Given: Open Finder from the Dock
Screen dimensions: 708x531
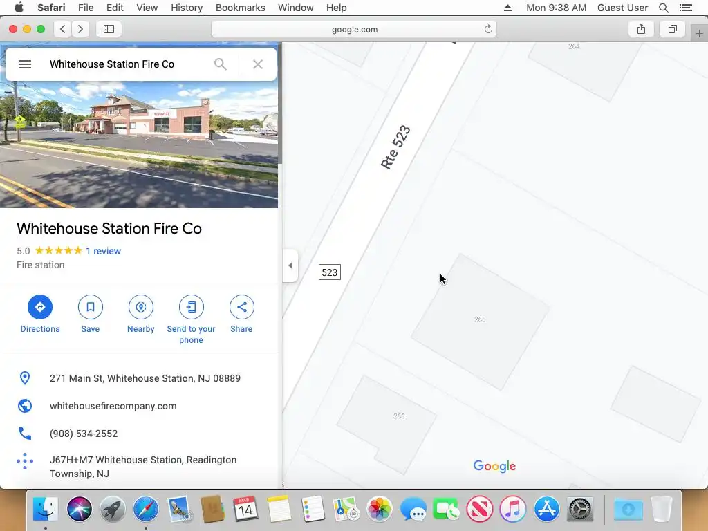Looking at the screenshot, I should pyautogui.click(x=46, y=509).
